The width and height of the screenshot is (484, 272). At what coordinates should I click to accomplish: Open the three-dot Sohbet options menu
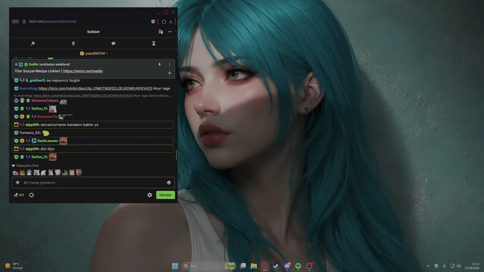(170, 32)
